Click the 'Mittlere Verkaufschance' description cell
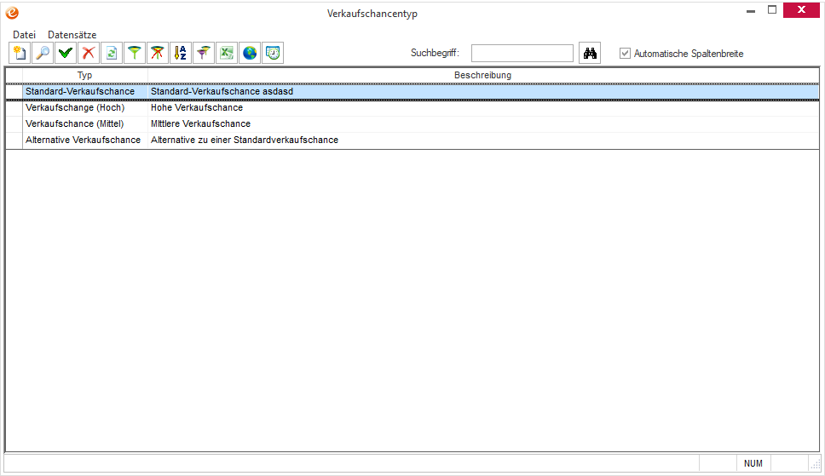 [x=483, y=124]
